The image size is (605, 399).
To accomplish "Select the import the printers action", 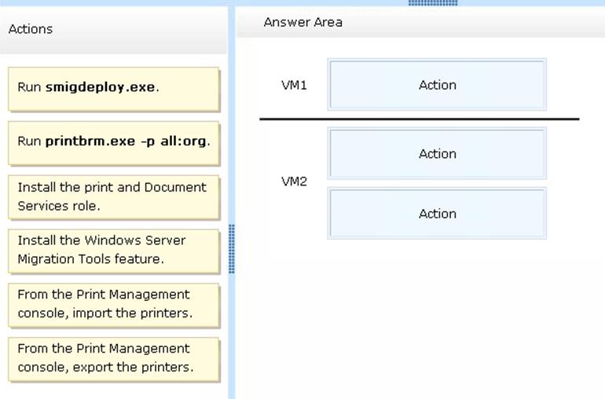I will [113, 304].
